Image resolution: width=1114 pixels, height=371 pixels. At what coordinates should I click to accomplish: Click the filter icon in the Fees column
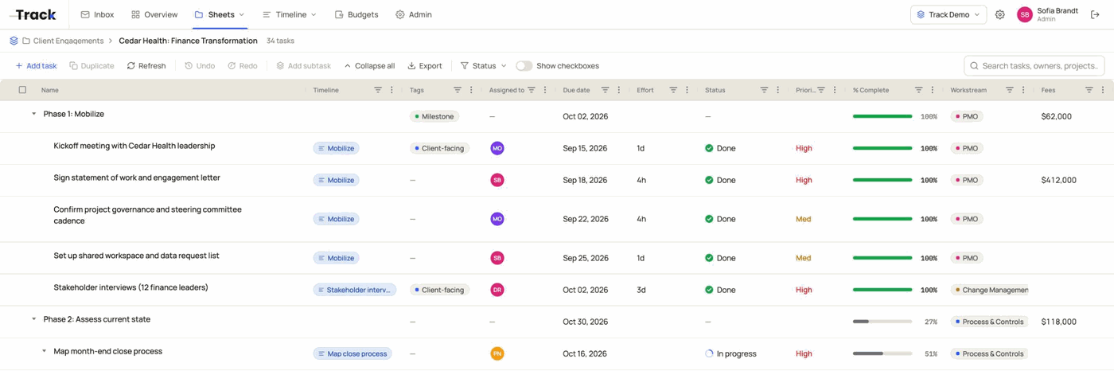pyautogui.click(x=1089, y=90)
